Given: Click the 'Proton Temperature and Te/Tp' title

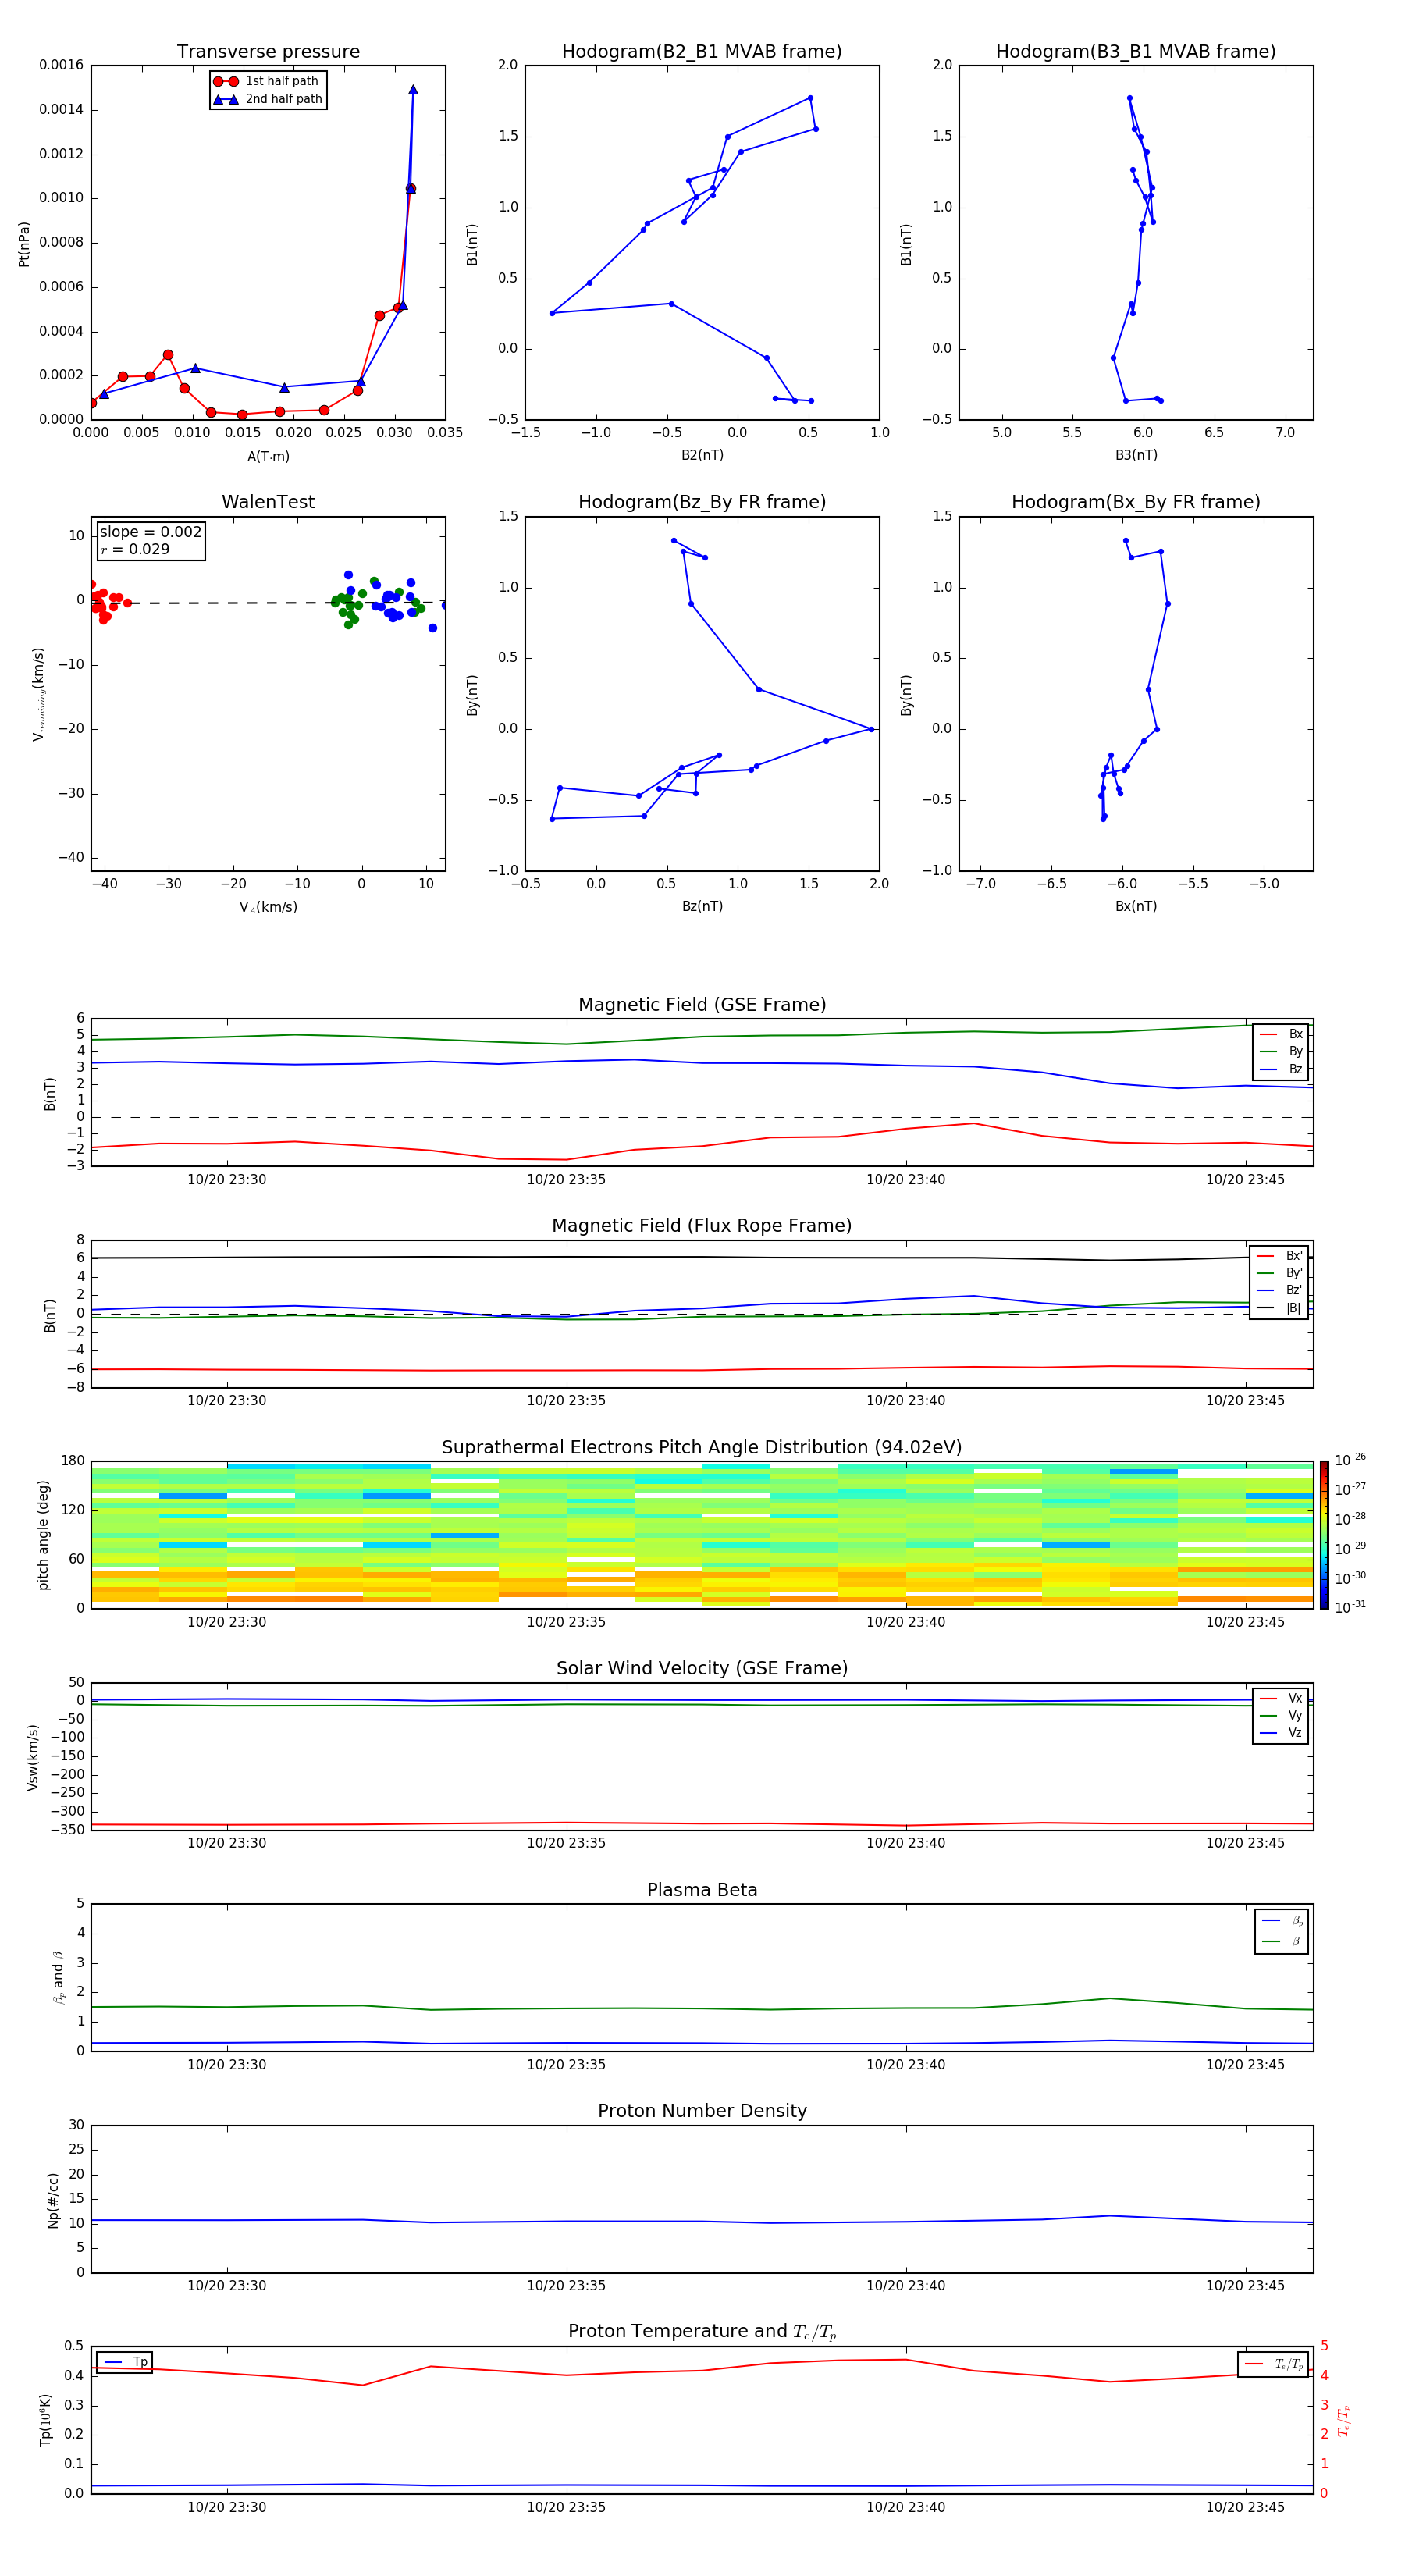Looking at the screenshot, I should pyautogui.click(x=702, y=2331).
